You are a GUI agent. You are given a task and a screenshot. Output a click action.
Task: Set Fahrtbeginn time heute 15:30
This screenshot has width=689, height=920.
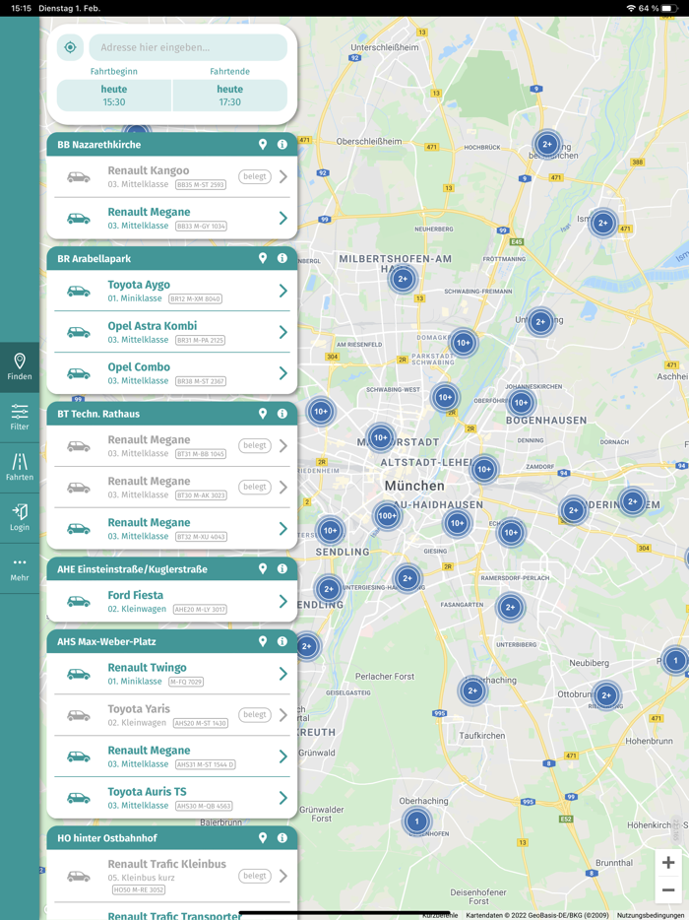114,95
